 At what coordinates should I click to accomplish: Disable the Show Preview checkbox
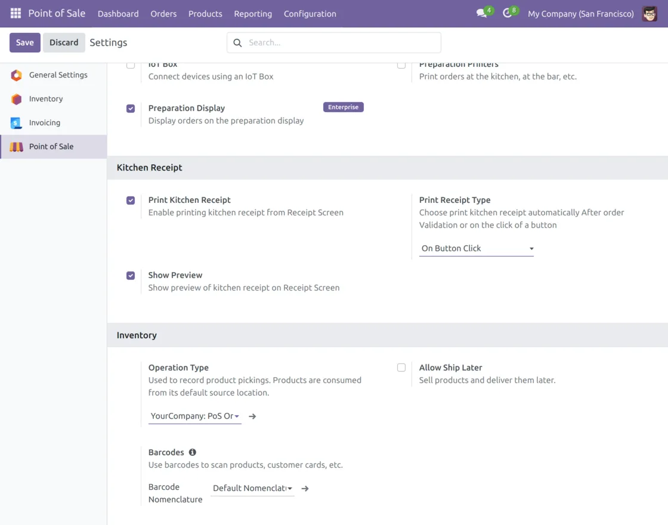pyautogui.click(x=131, y=276)
